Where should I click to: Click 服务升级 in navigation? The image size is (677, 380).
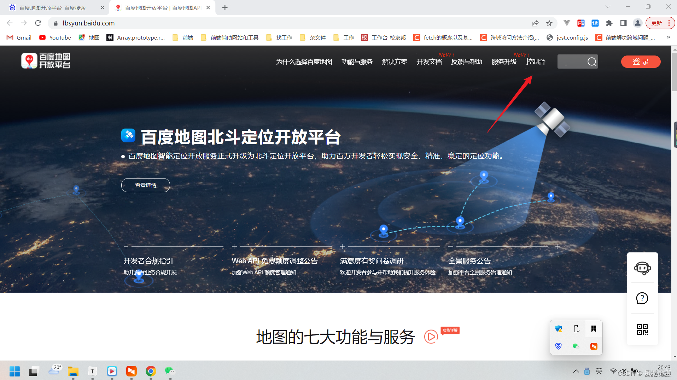tap(504, 62)
